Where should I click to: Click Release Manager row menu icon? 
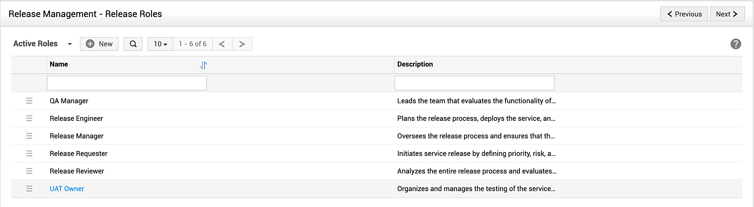point(29,136)
